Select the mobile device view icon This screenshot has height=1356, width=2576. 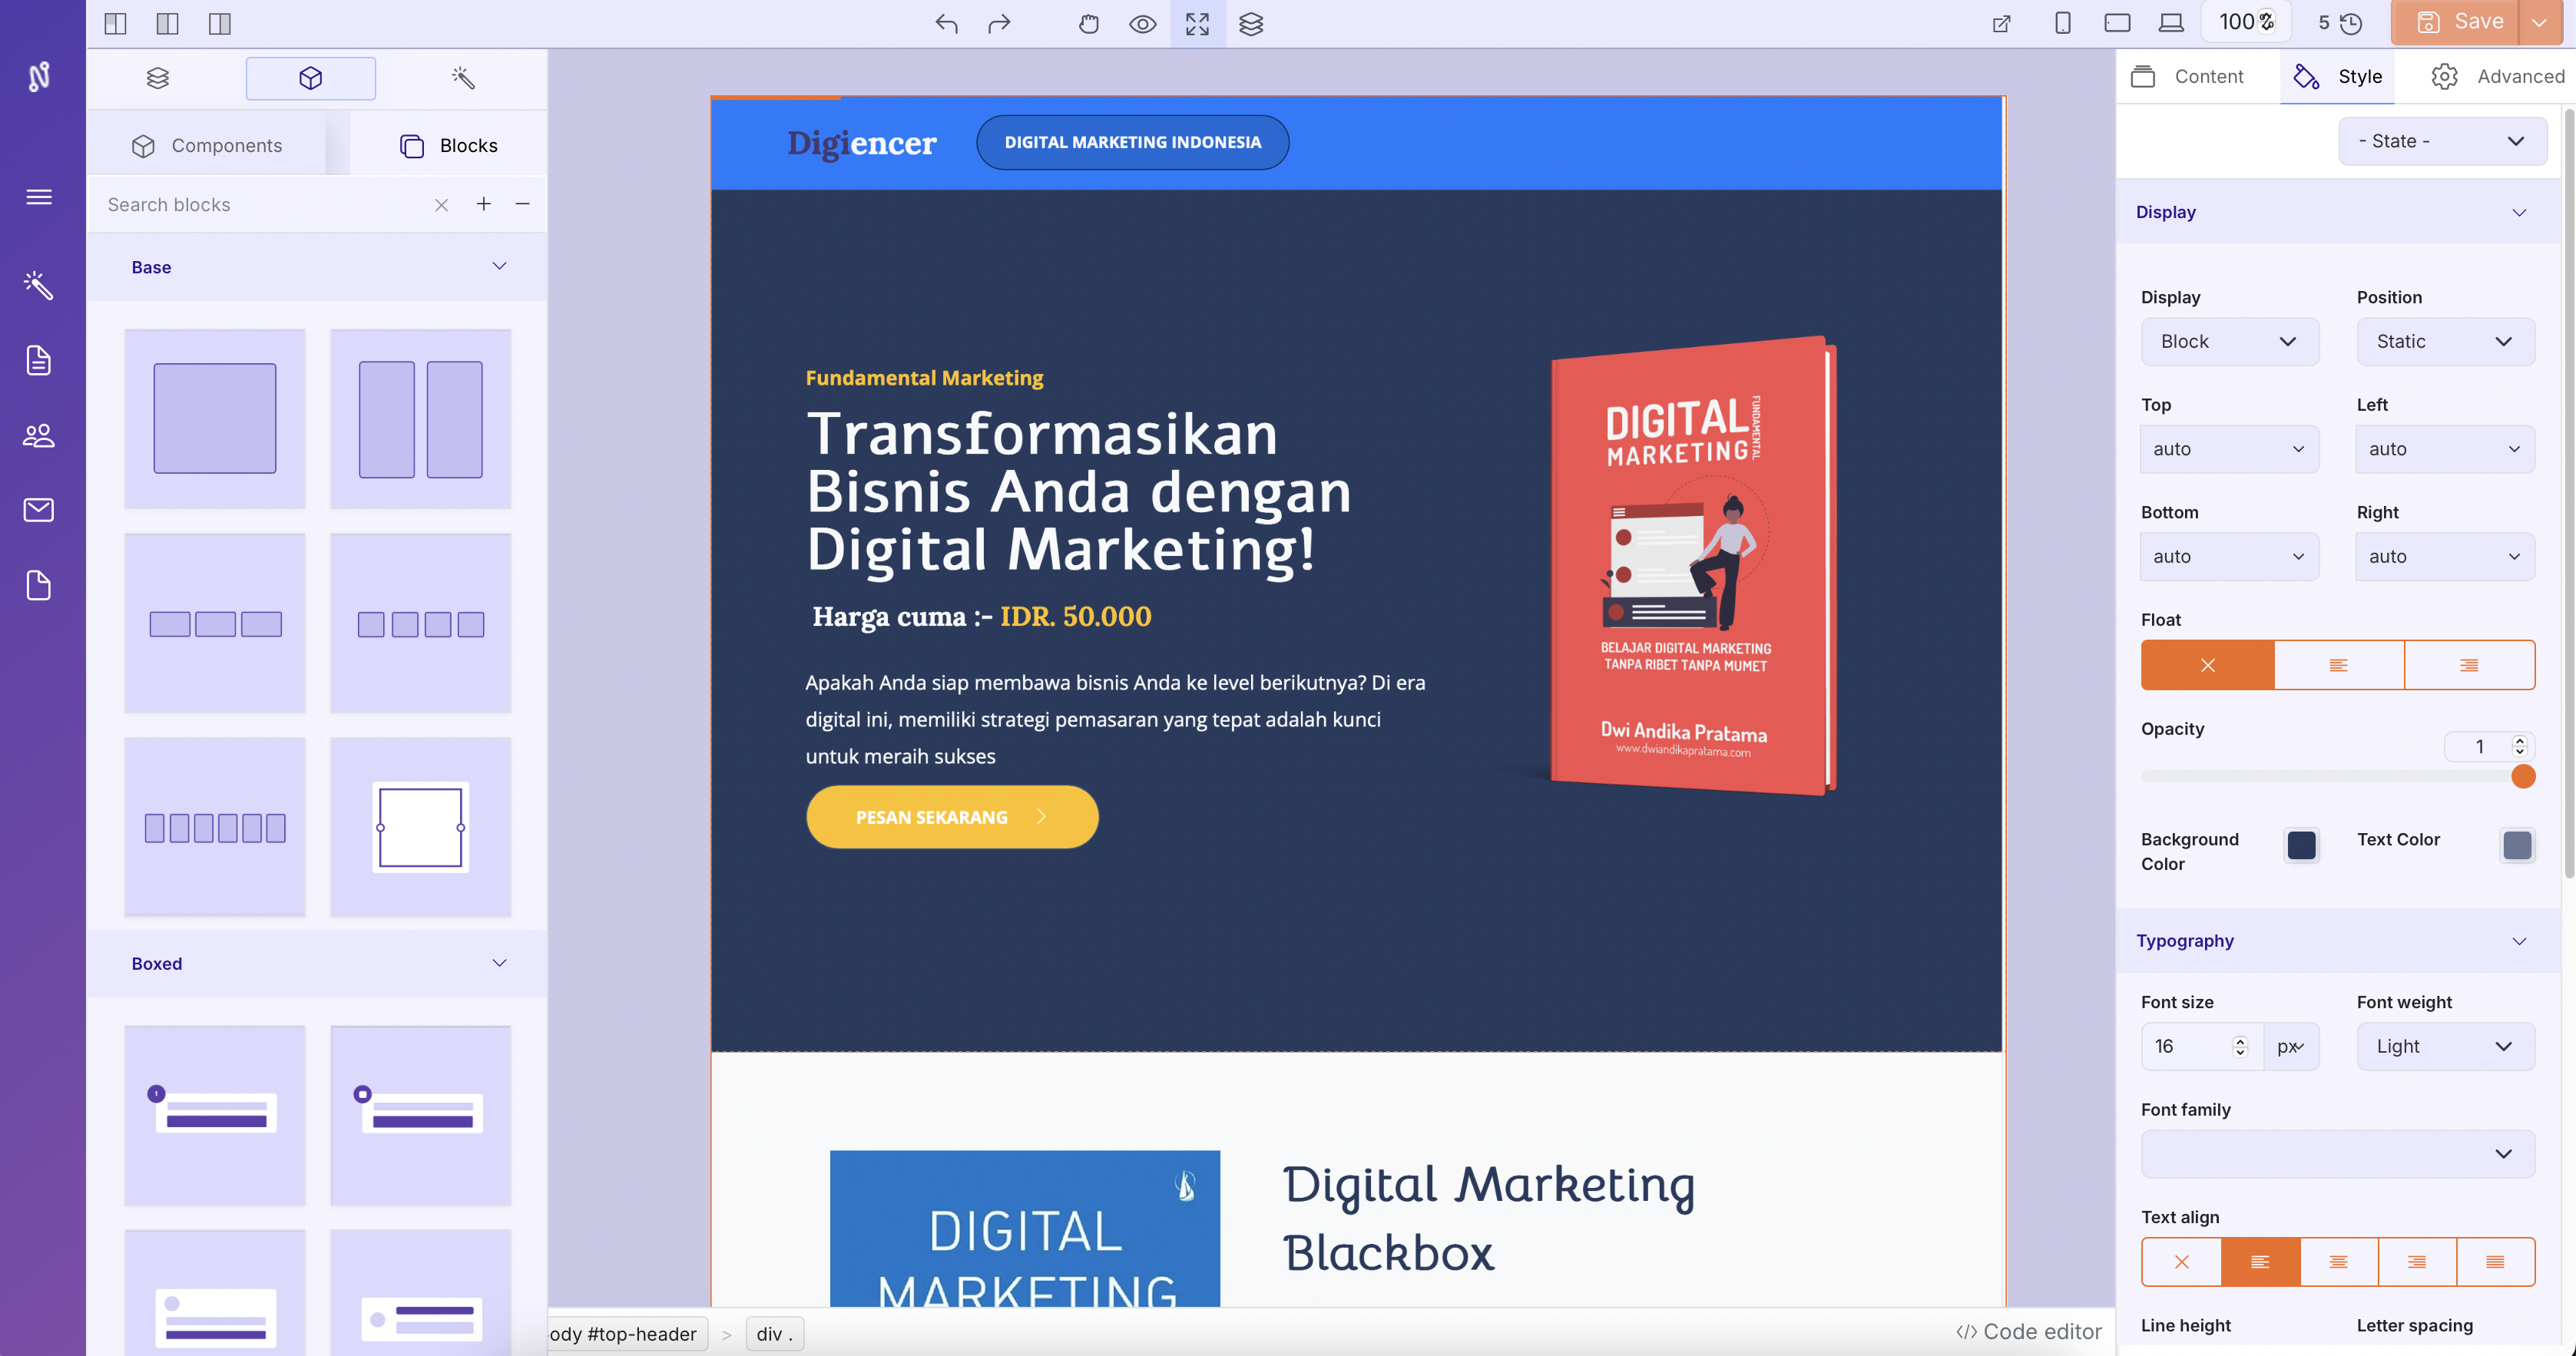point(2062,23)
